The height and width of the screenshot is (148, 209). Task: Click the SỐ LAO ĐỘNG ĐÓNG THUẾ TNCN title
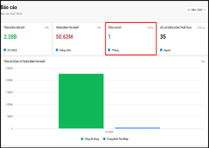(x=176, y=28)
